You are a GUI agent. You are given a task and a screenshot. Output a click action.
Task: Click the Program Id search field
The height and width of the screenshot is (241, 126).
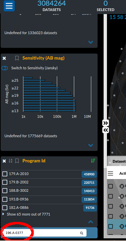point(44,233)
